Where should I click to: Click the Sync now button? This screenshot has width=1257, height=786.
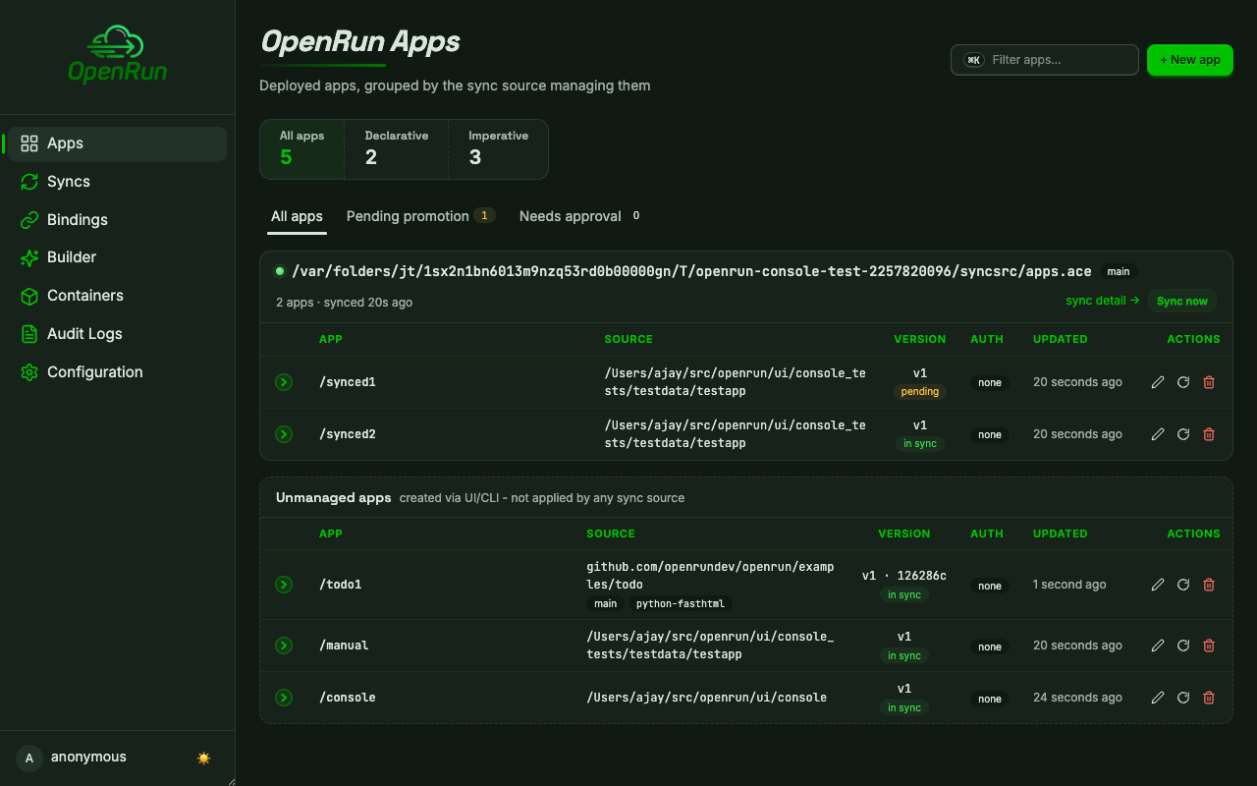1181,301
